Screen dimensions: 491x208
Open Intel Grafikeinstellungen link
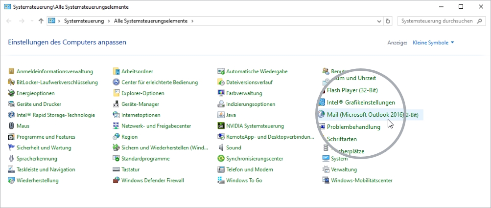361,103
